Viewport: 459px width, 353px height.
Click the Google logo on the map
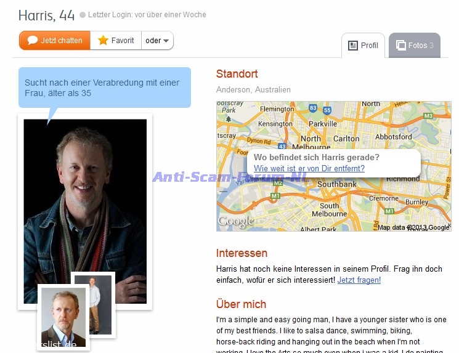[x=235, y=222]
